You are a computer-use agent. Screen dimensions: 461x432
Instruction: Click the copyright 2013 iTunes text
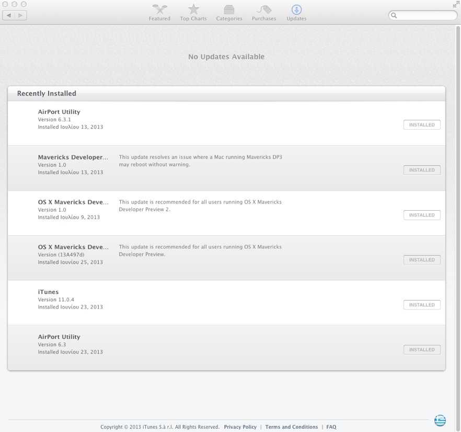point(160,427)
